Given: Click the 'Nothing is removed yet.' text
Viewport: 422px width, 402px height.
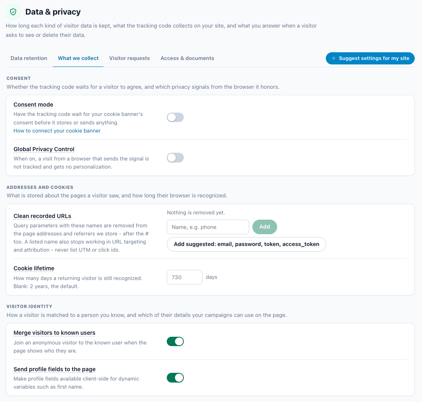Looking at the screenshot, I should click(196, 213).
